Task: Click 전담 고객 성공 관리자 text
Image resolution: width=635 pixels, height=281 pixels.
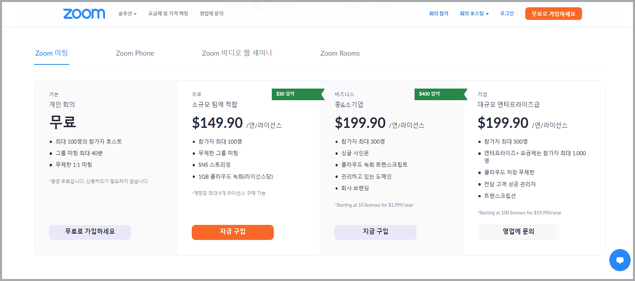Action: [x=510, y=184]
